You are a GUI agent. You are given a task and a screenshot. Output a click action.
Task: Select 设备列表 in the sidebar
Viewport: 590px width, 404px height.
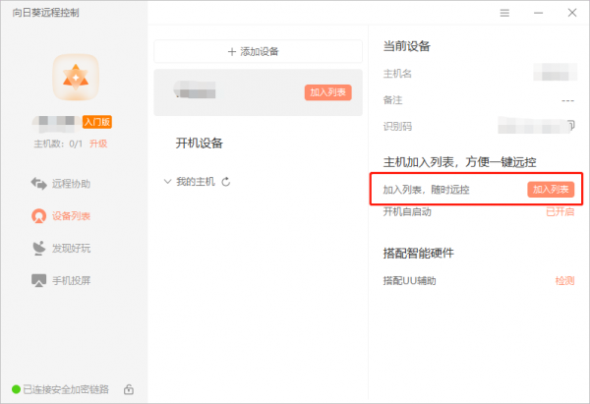coord(61,216)
